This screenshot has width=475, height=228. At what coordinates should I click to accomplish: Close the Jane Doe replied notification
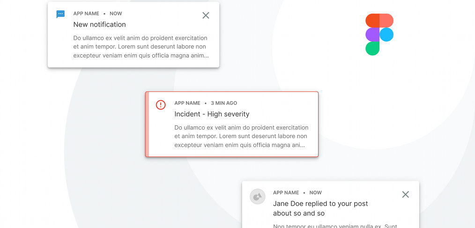(x=405, y=194)
